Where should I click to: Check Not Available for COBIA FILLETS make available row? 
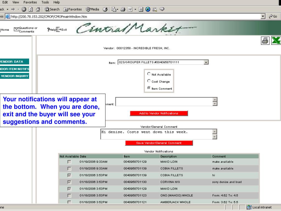point(69,169)
